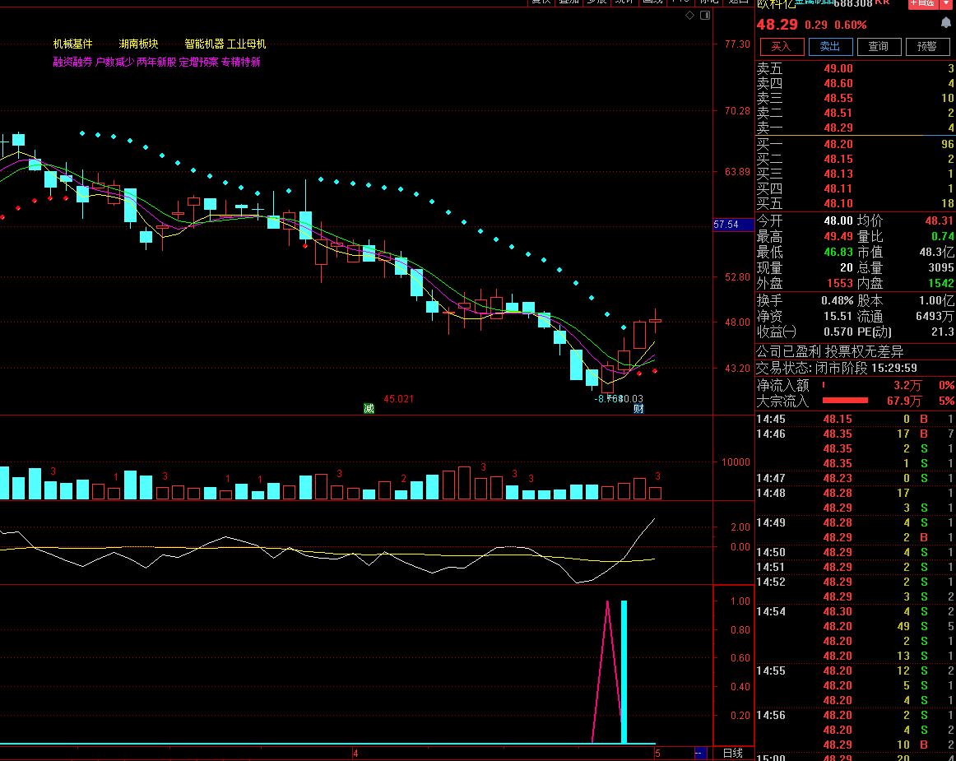956x761 pixels.
Task: Click the 卖出 sell button
Action: pyautogui.click(x=830, y=46)
